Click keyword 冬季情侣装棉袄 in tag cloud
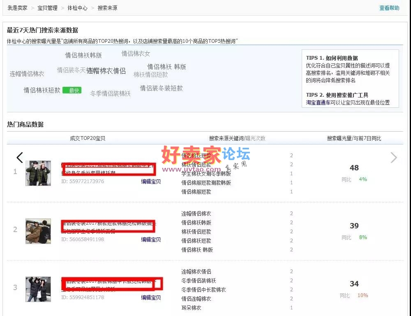The width and height of the screenshot is (411, 316). [110, 94]
